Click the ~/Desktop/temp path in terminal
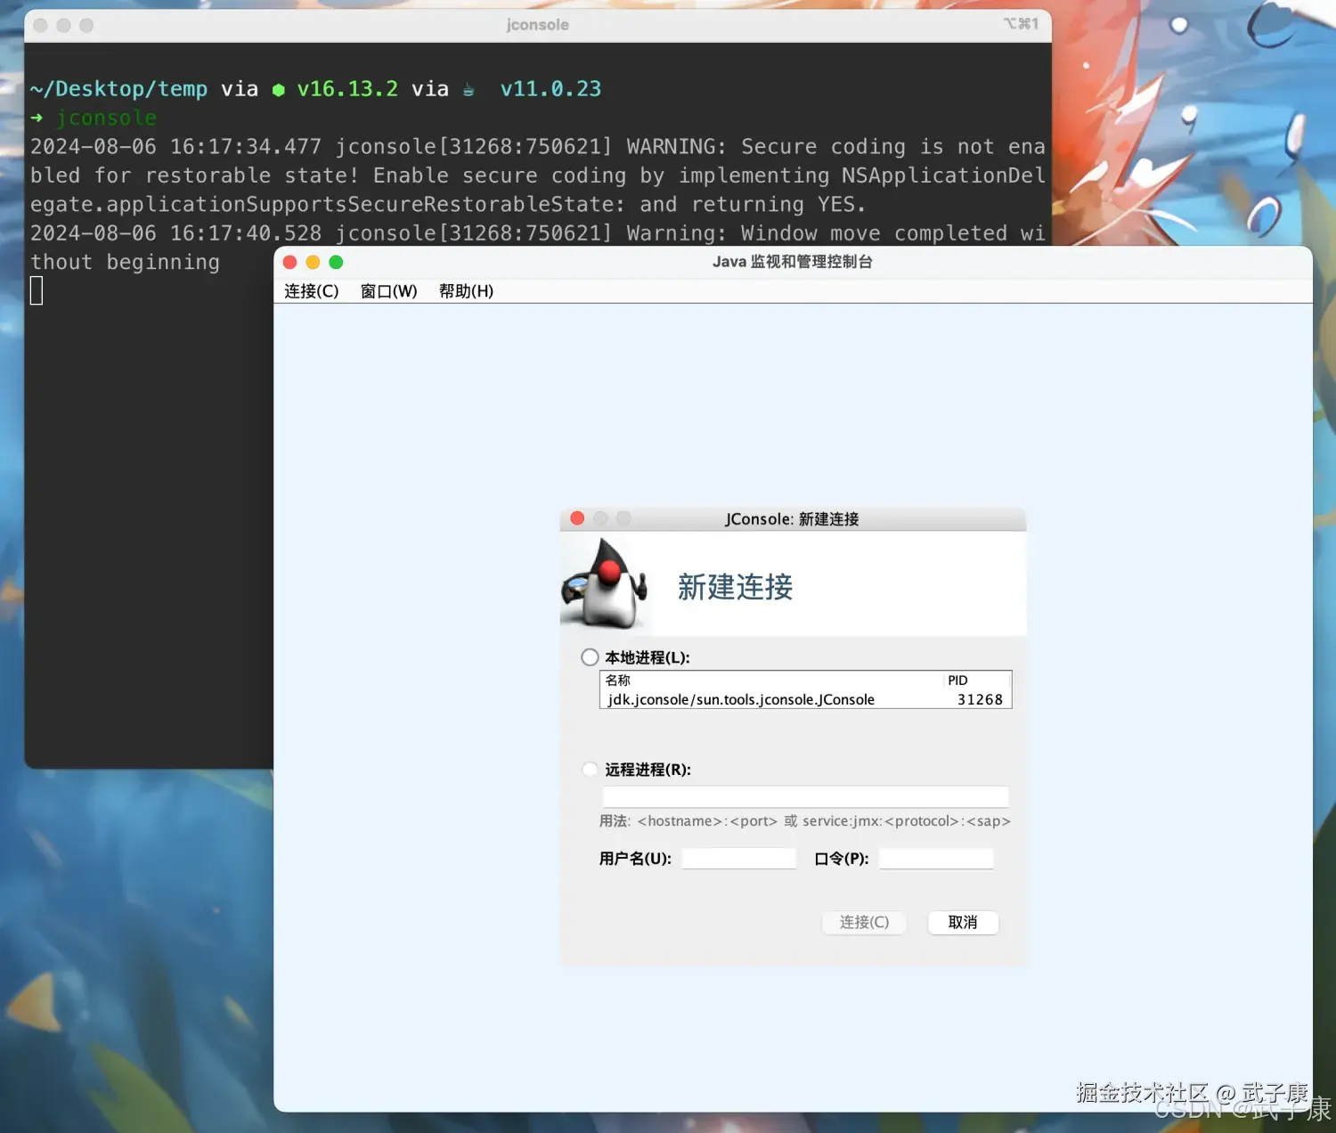 pyautogui.click(x=118, y=89)
